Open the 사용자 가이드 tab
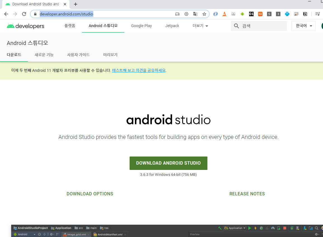 (x=78, y=55)
